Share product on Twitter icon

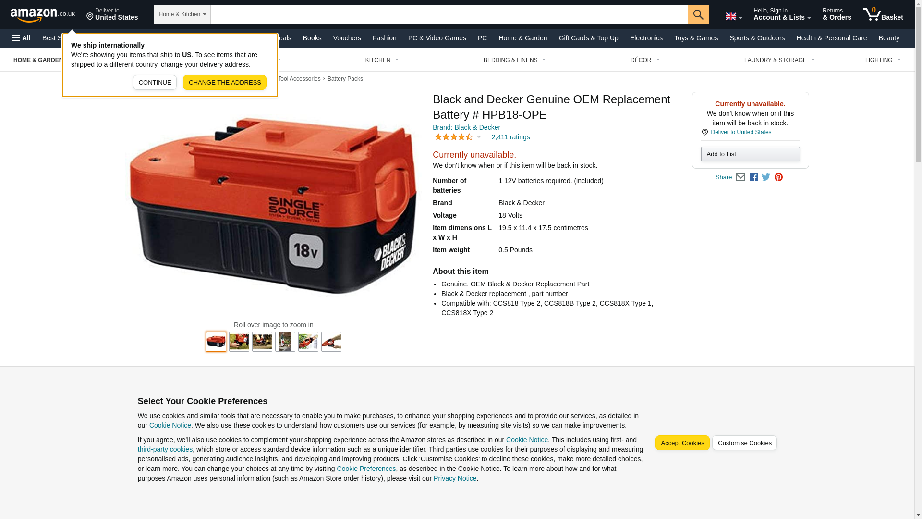[766, 177]
